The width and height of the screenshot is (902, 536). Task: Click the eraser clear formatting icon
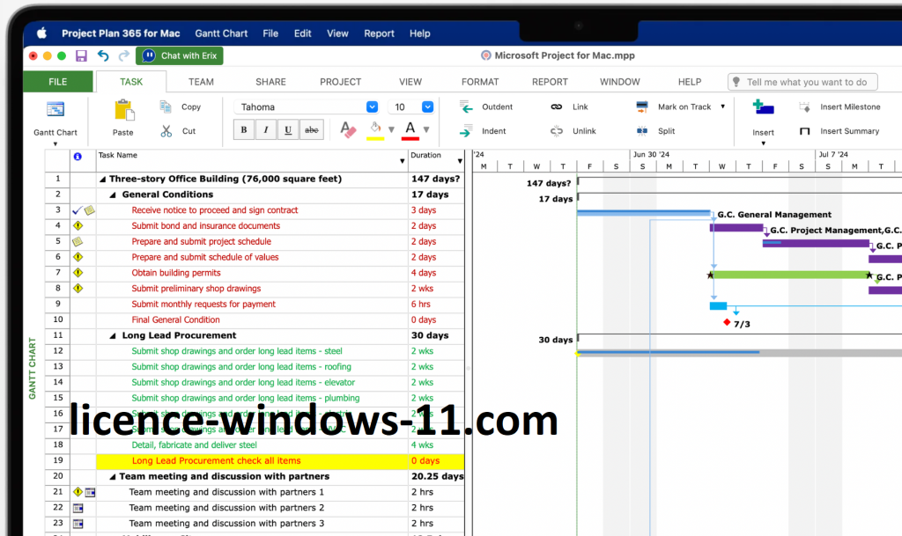click(x=348, y=130)
